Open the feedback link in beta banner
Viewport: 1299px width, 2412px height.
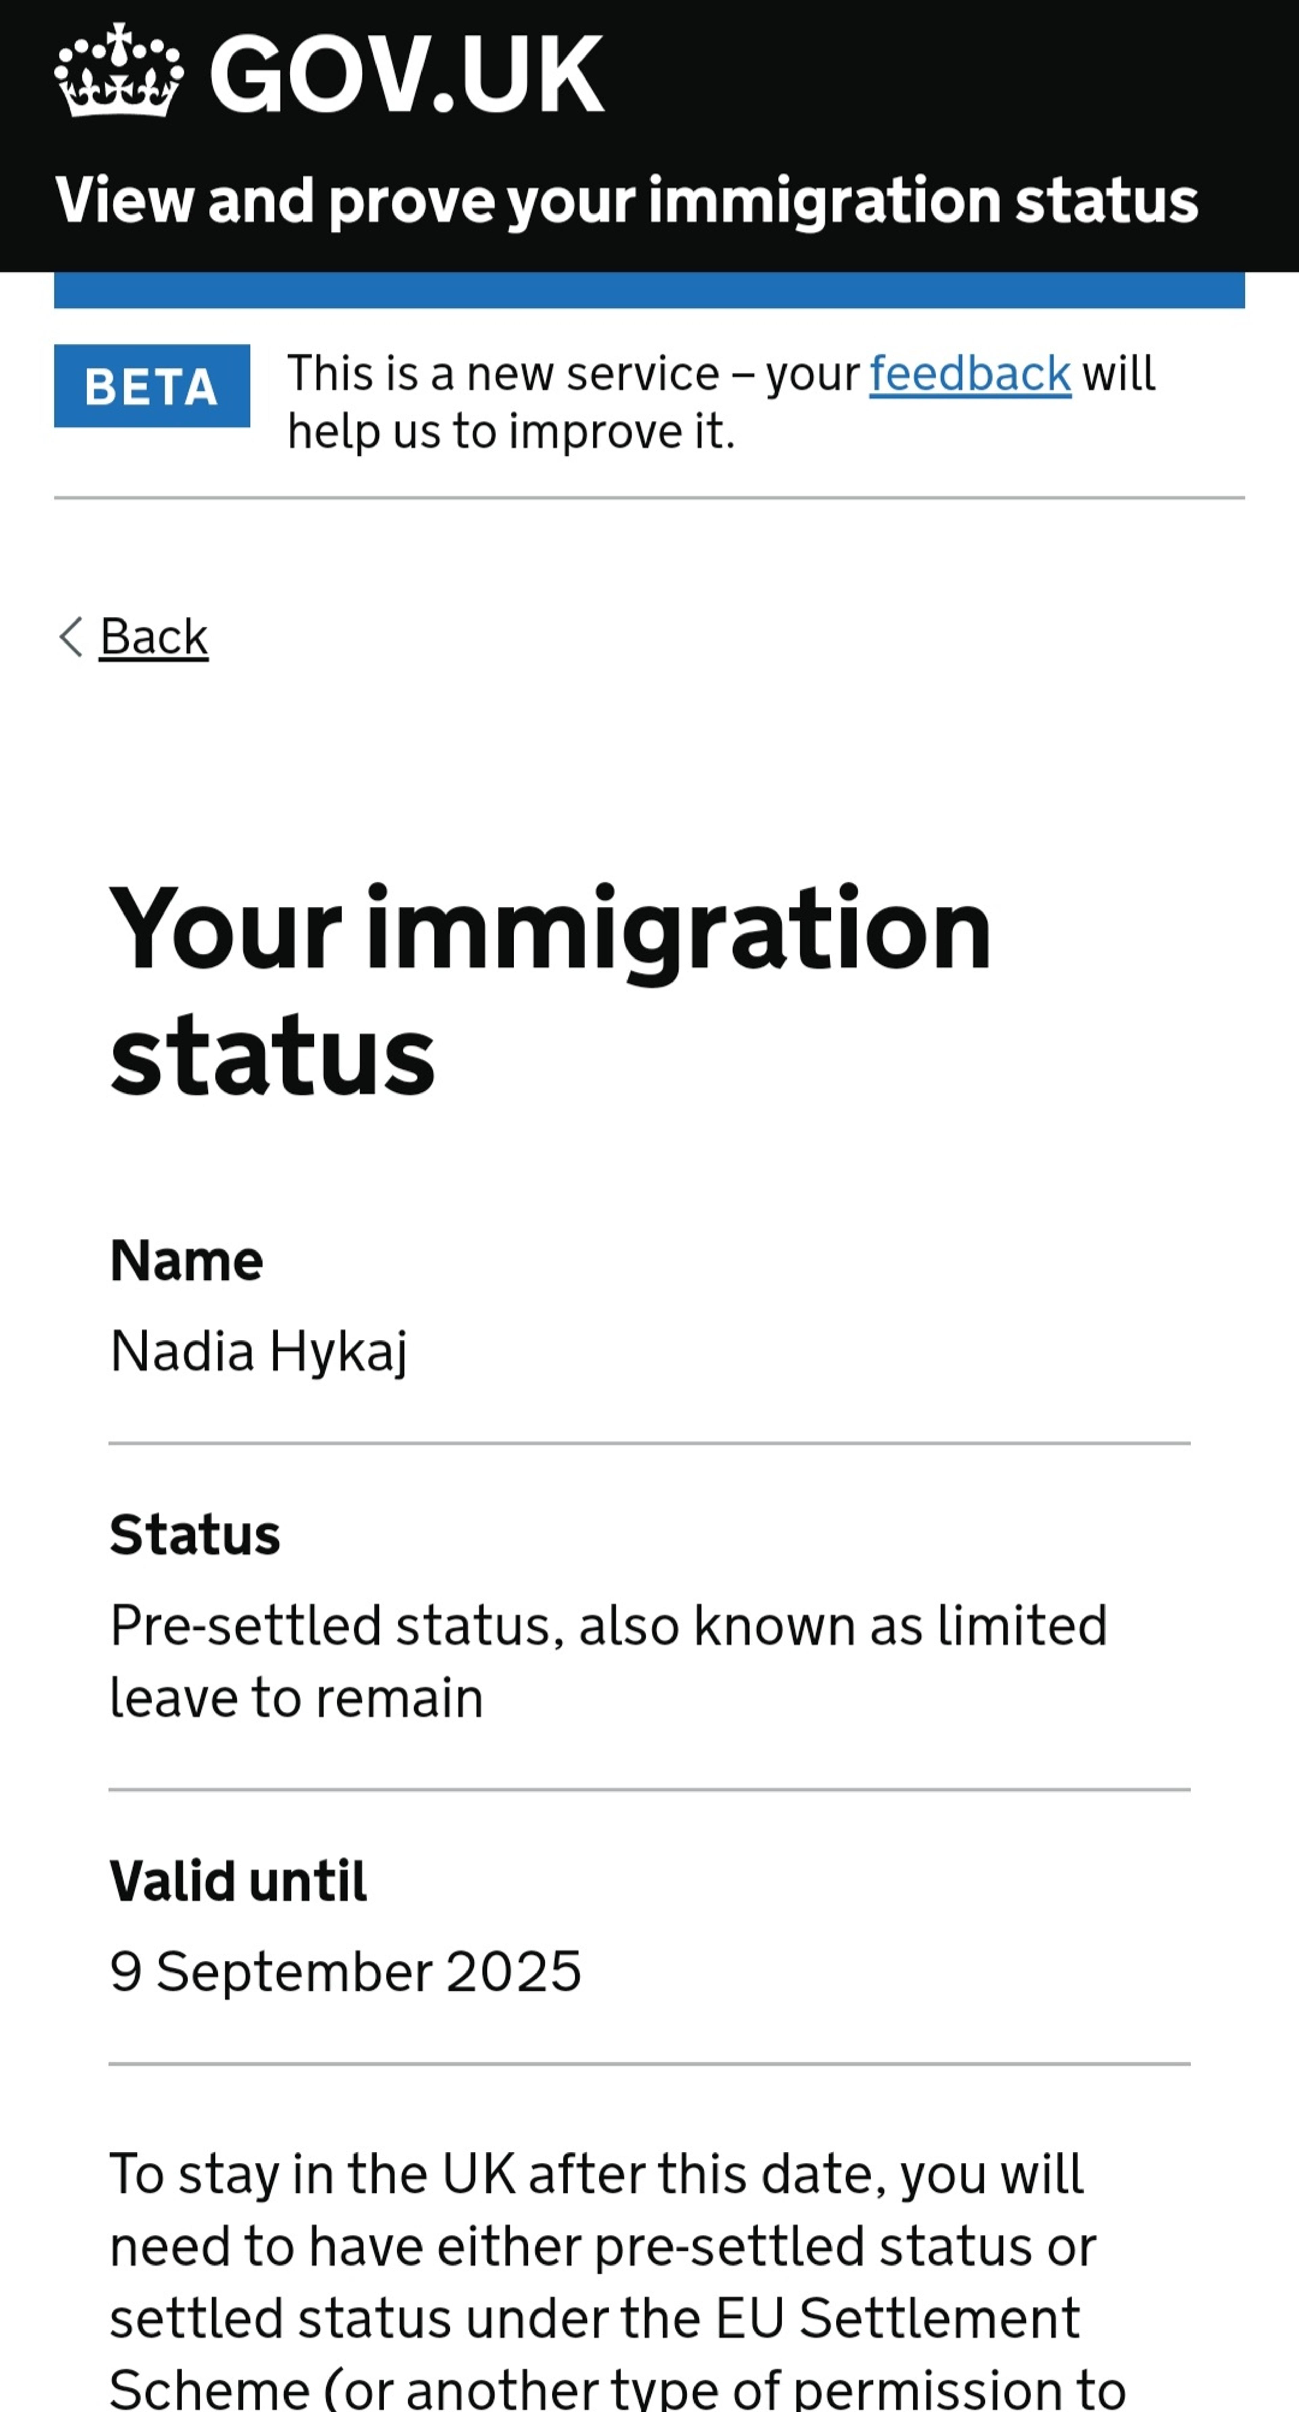pos(970,374)
